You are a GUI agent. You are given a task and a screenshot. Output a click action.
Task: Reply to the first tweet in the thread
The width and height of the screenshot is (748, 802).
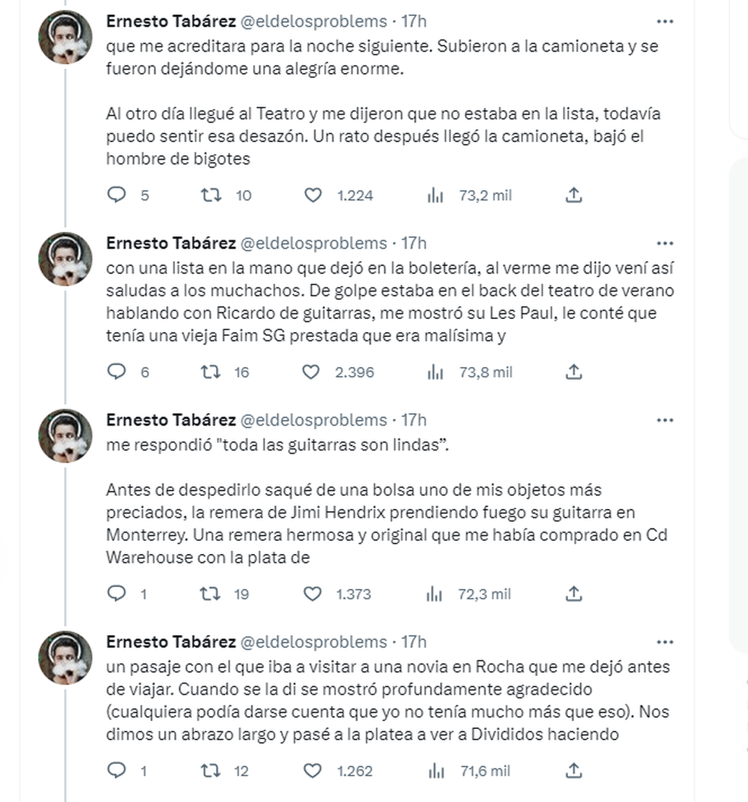[118, 196]
